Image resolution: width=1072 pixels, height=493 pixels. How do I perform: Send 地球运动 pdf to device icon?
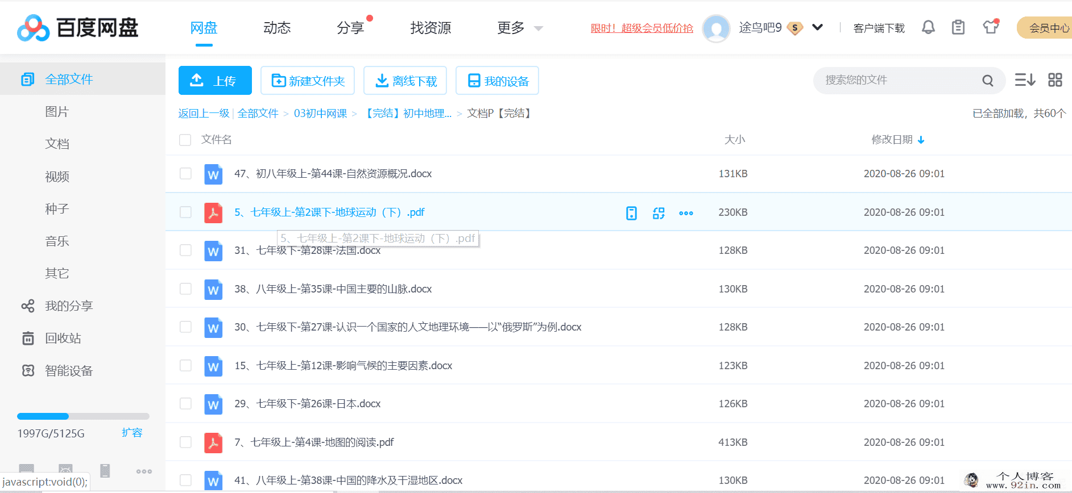pyautogui.click(x=631, y=213)
